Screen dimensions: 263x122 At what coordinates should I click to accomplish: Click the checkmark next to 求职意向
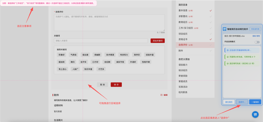pyautogui.click(x=211, y=16)
